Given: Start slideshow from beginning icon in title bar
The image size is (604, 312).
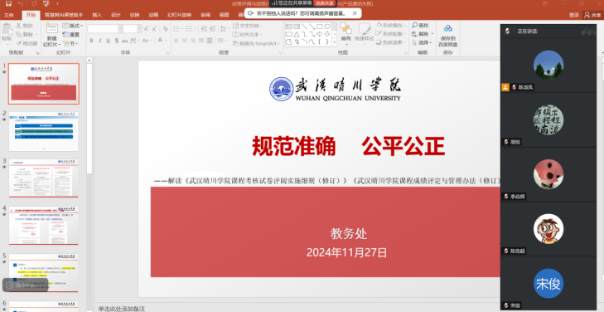Looking at the screenshot, I should (46, 4).
